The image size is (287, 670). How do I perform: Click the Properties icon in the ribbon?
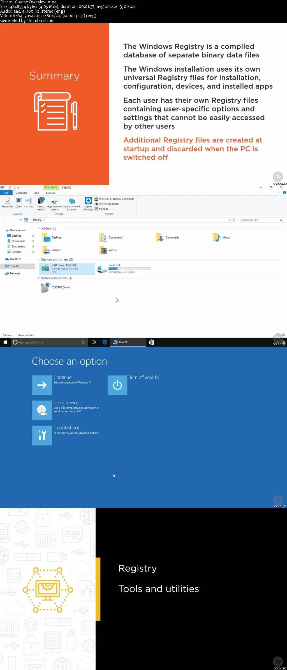click(x=8, y=202)
